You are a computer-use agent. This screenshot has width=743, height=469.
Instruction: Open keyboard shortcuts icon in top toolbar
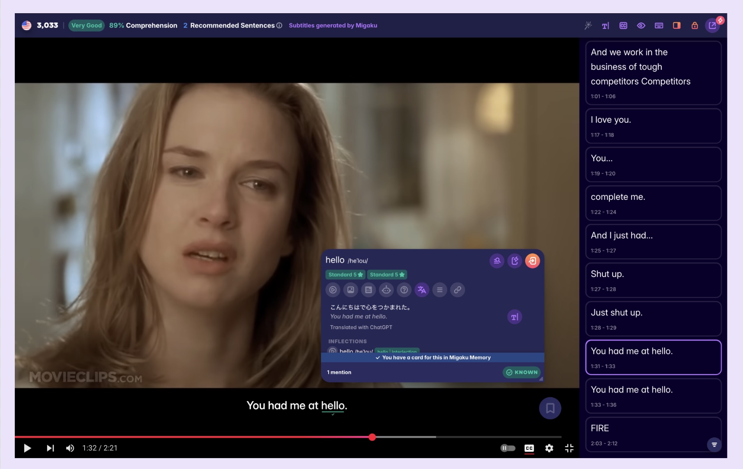pos(659,25)
